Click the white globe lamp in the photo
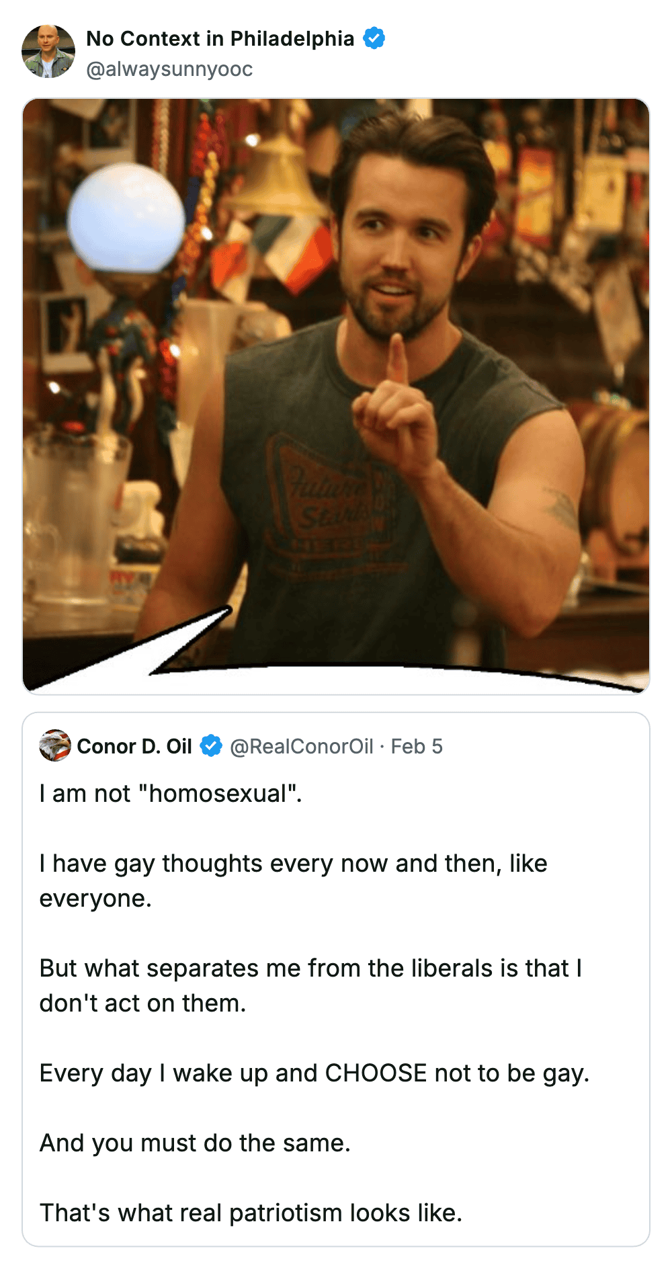Viewport: 672px width, 1269px height. [x=126, y=216]
